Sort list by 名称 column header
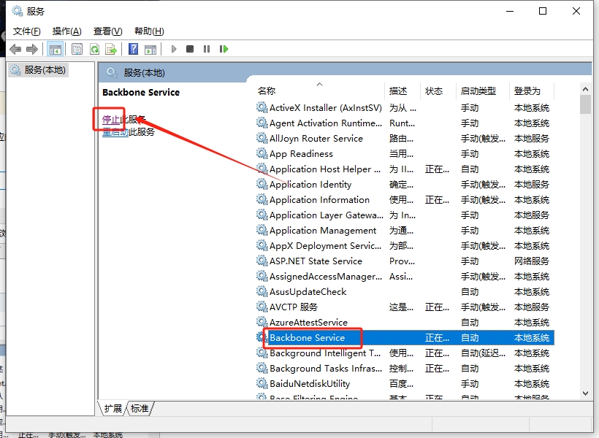599x438 pixels. 267,91
